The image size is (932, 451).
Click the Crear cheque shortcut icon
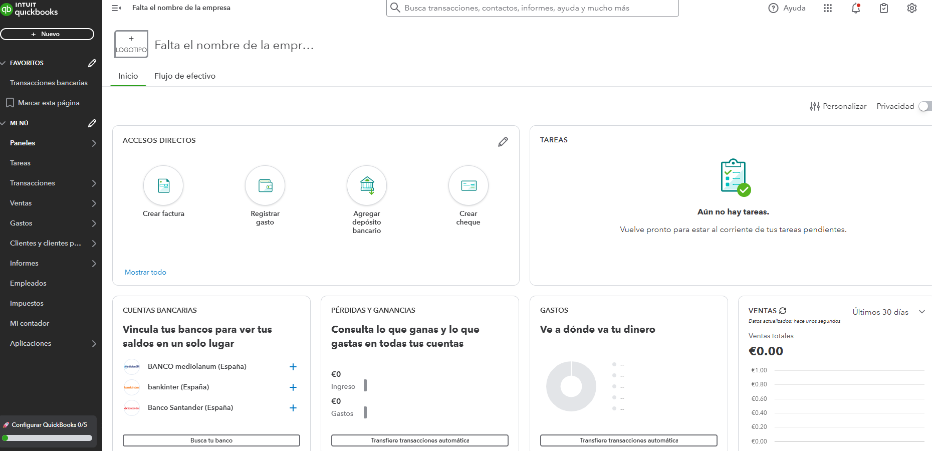pos(469,185)
